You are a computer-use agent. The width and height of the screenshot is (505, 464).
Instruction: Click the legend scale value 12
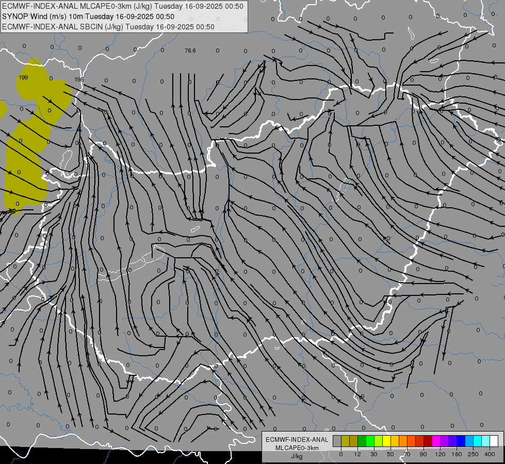point(357,454)
